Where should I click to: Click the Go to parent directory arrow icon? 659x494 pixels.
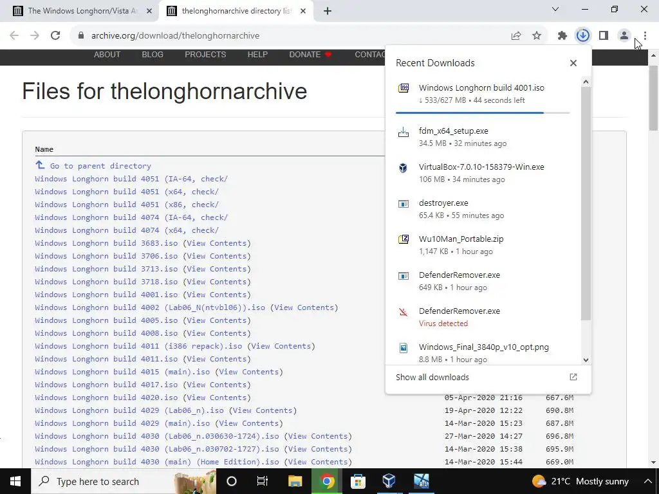coord(40,165)
